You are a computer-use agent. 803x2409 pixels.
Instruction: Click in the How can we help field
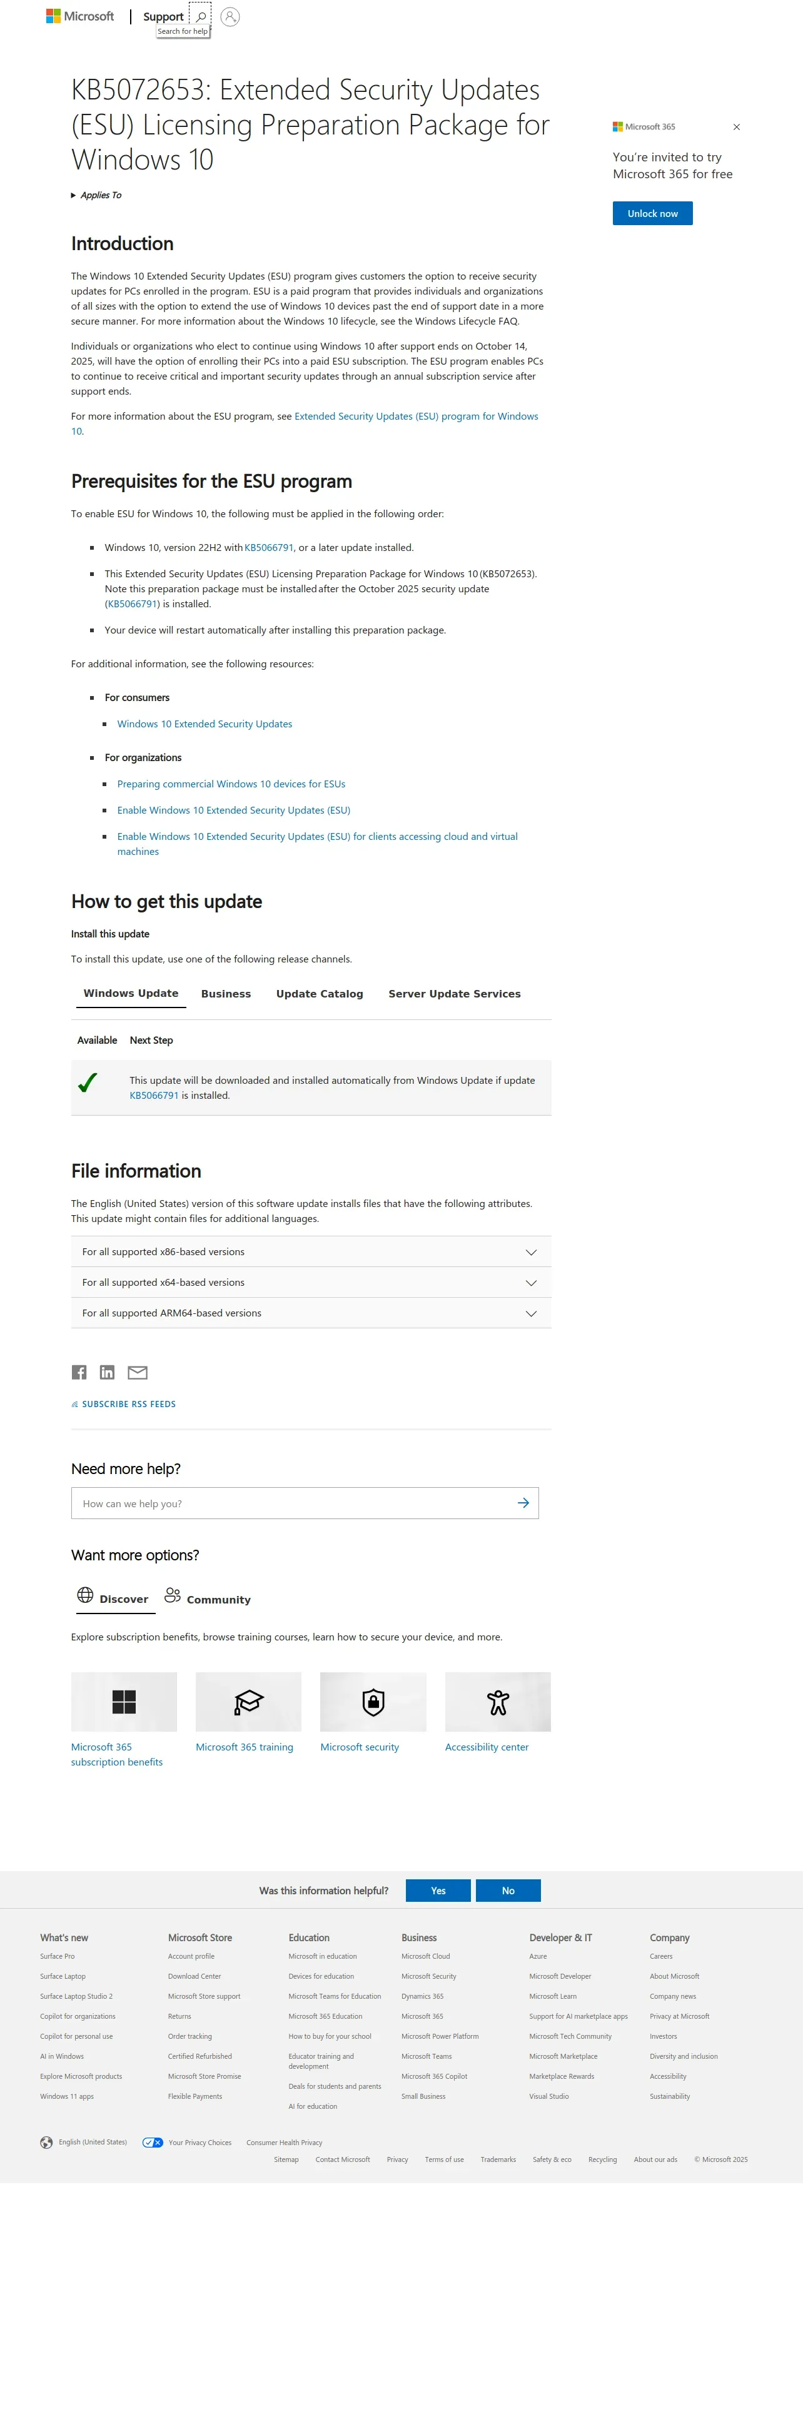click(x=290, y=1503)
